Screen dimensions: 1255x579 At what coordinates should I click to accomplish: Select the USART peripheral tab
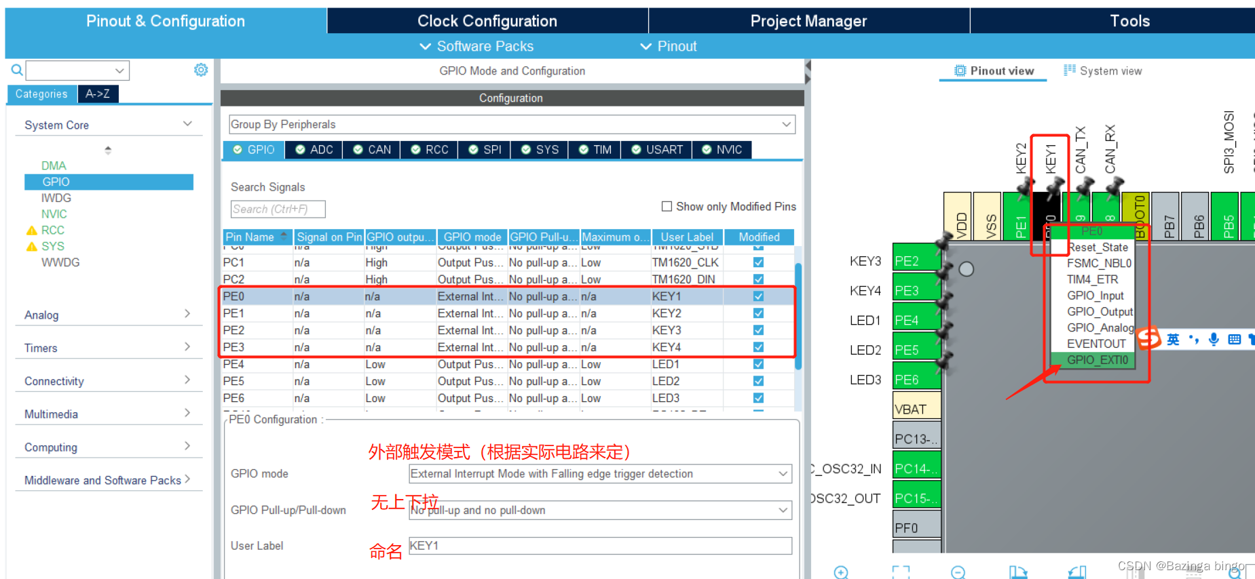[657, 150]
